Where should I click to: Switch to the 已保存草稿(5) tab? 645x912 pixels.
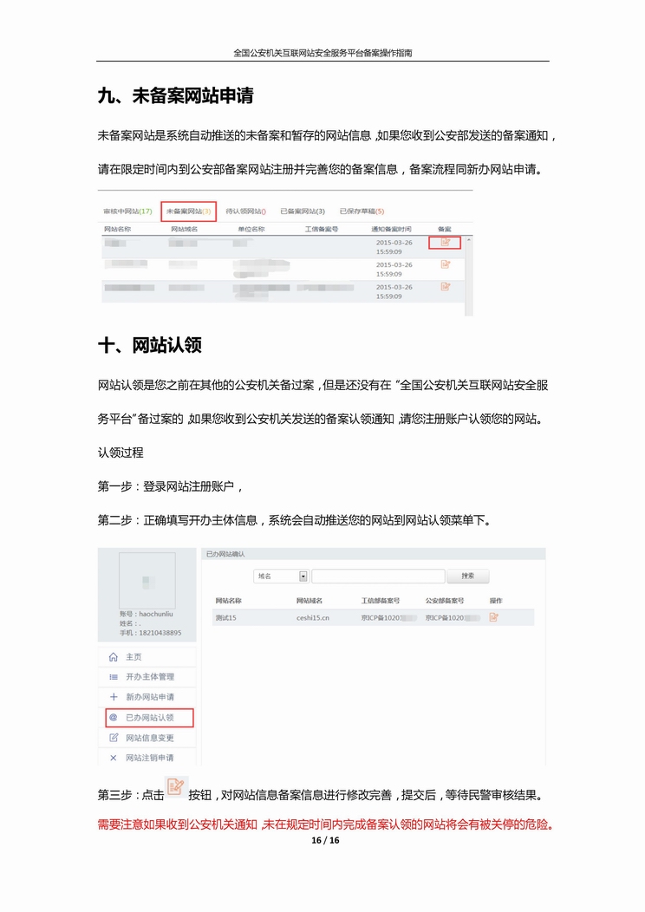(x=362, y=211)
